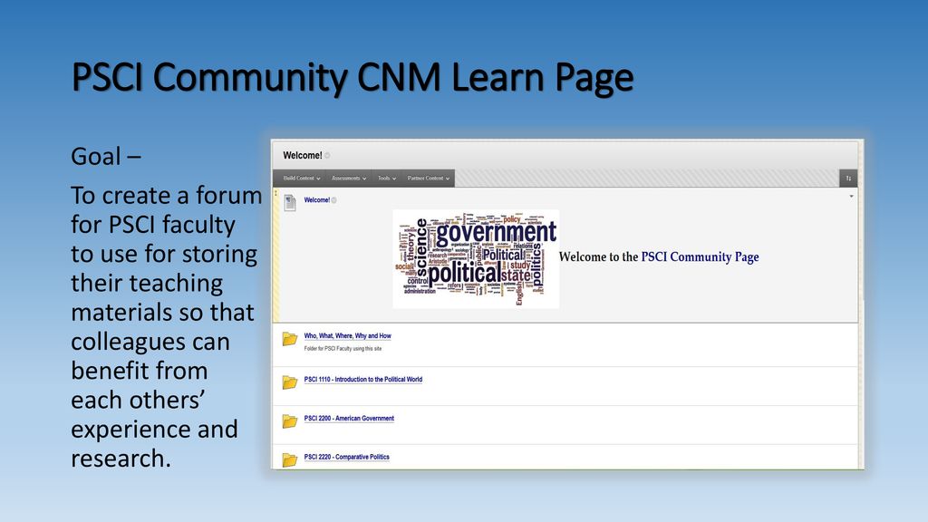Open the 'Who, What, Where, Why and How' folder link
The image size is (928, 522).
[x=347, y=335]
